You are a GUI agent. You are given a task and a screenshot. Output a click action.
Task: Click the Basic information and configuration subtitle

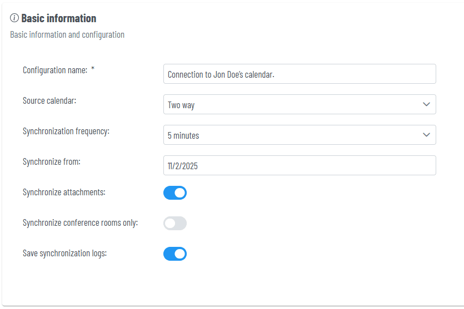tap(67, 35)
